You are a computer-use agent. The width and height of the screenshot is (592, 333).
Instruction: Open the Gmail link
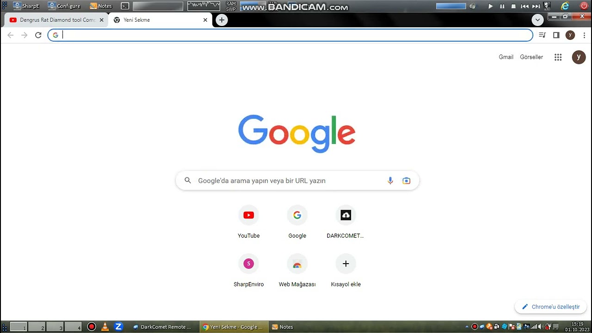[506, 57]
